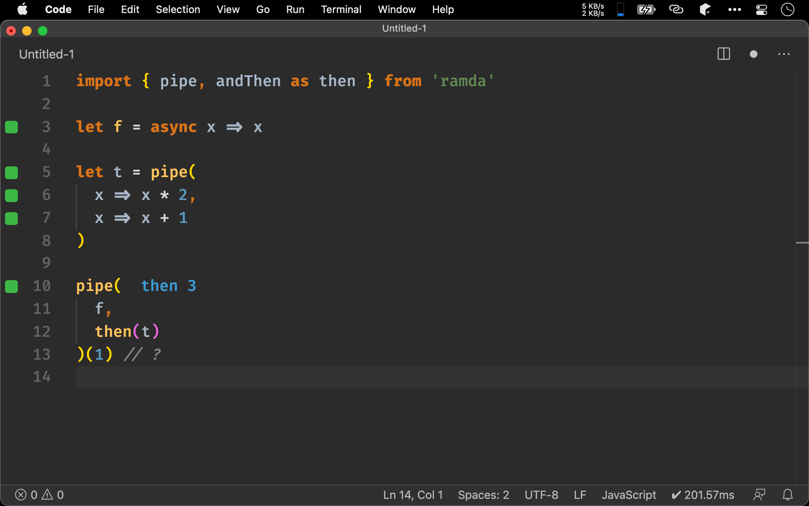Click the Quokka '201.57ms' status item
Image resolution: width=809 pixels, height=506 pixels.
(x=703, y=495)
